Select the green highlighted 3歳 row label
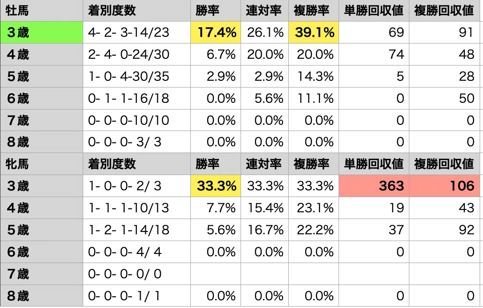483x308 pixels. [x=42, y=33]
